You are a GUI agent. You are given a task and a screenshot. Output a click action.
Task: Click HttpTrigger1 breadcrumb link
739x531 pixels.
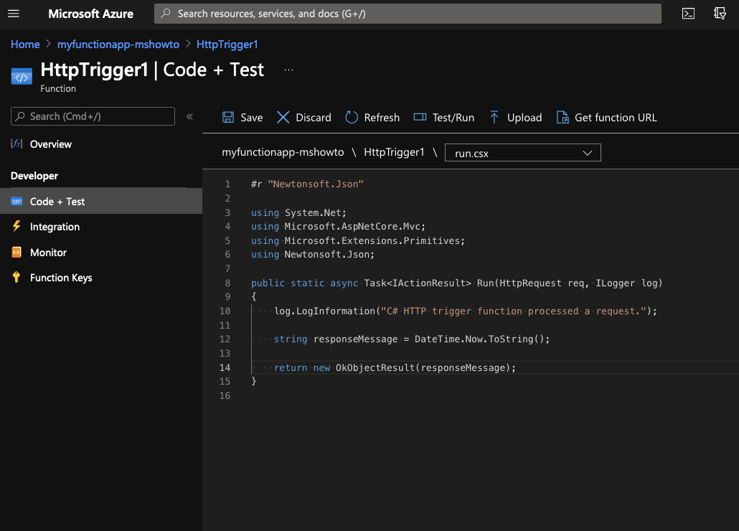coord(227,44)
